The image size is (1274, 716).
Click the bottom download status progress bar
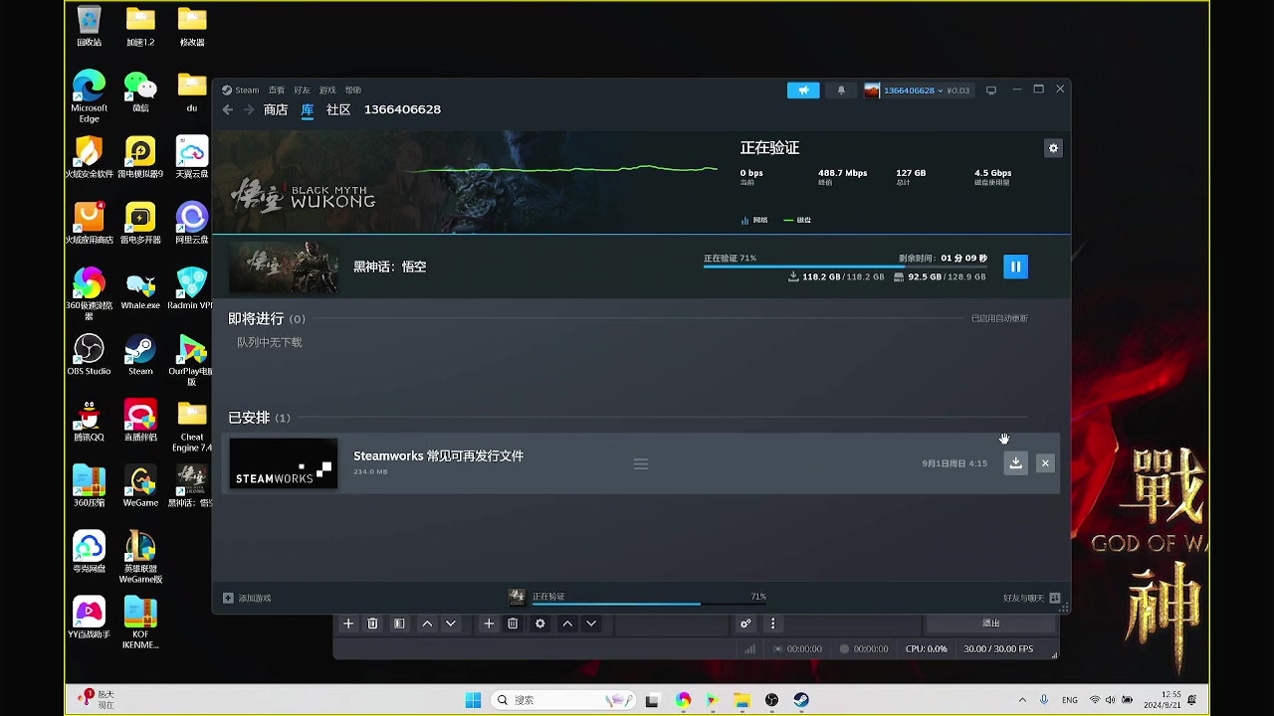pos(649,603)
